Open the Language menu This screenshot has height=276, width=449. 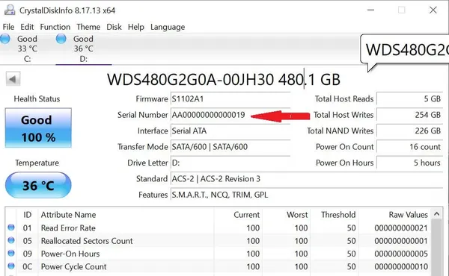[x=168, y=27]
